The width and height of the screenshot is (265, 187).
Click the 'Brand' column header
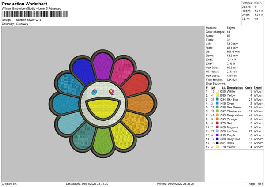pos(257,88)
